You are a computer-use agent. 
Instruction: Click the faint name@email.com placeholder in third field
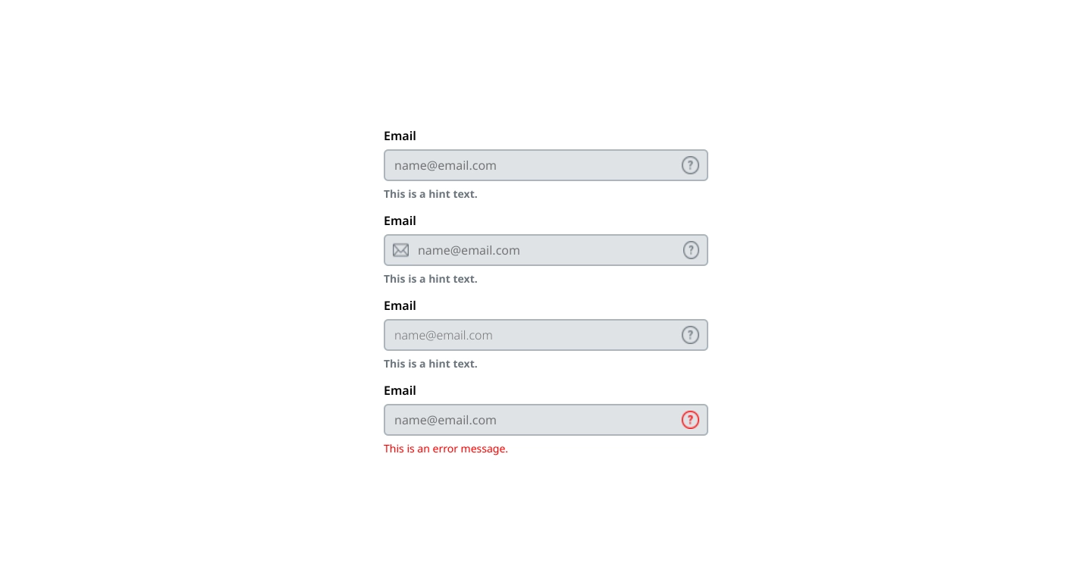[x=444, y=335]
